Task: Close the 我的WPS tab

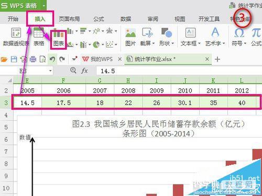Action: tap(119, 59)
